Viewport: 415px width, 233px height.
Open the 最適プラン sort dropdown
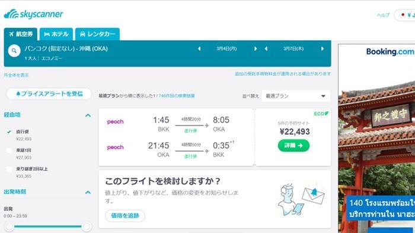[x=296, y=96]
